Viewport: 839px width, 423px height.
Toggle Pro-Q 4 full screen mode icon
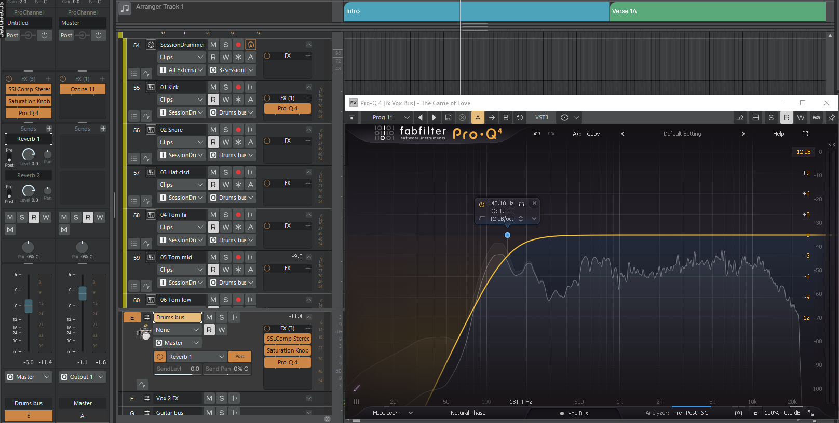point(805,134)
